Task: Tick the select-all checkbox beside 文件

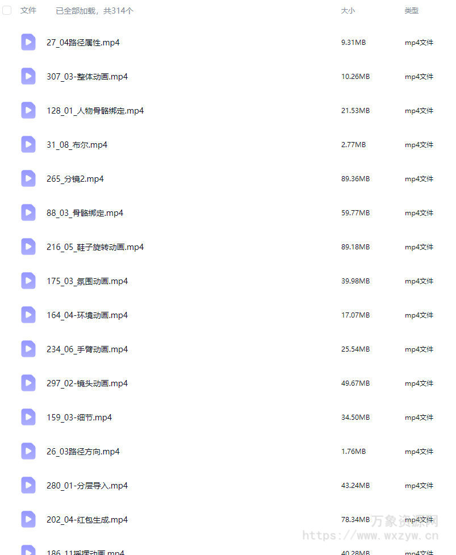Action: point(7,10)
